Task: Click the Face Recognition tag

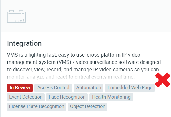Action: [67, 97]
